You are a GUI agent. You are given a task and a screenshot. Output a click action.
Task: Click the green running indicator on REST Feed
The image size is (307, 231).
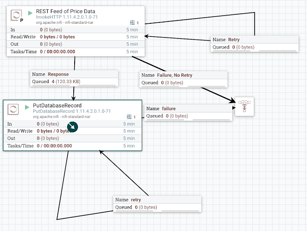(31, 12)
